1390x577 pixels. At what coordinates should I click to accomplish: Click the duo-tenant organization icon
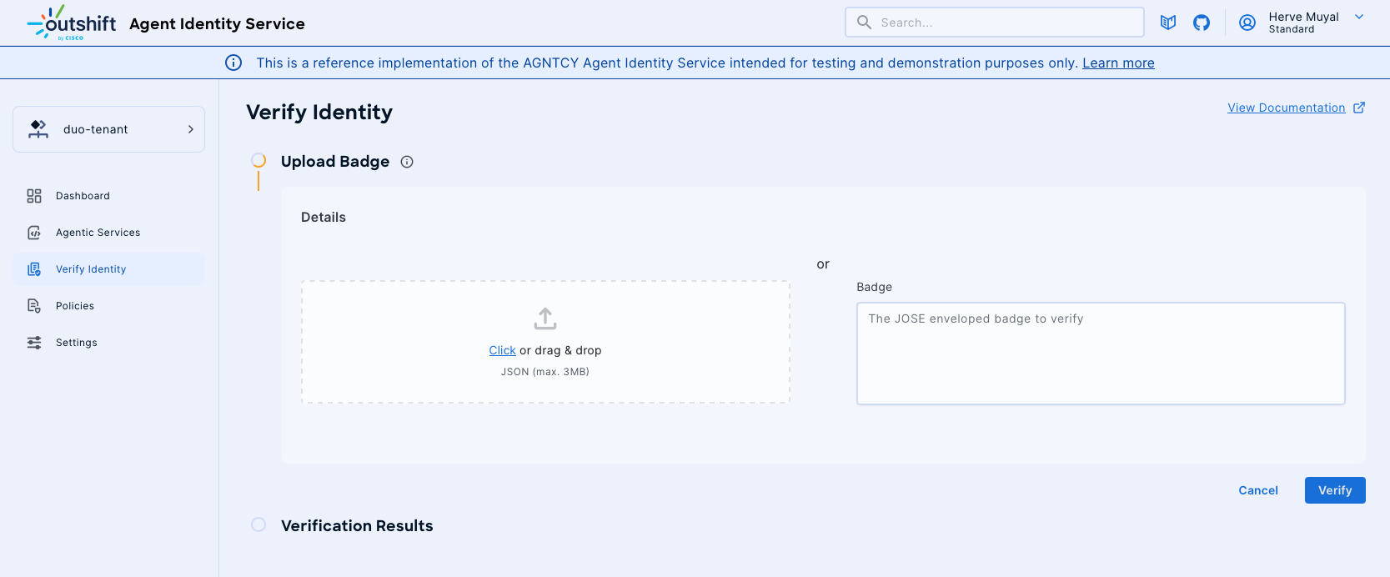[x=38, y=129]
